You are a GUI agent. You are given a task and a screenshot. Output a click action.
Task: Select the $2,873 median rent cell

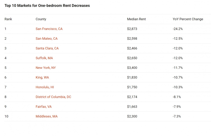tap(132, 29)
